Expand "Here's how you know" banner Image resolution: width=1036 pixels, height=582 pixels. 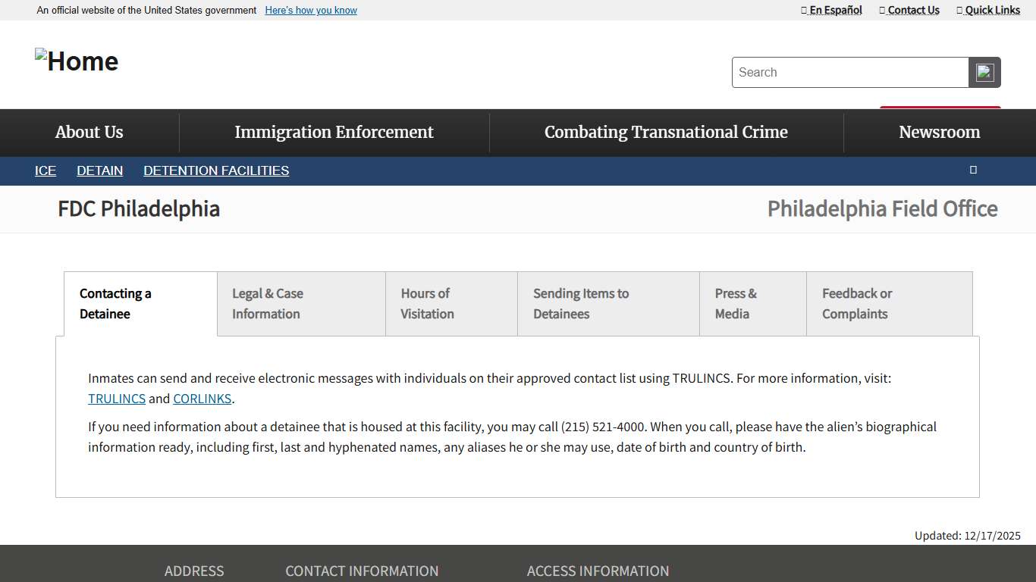311,11
